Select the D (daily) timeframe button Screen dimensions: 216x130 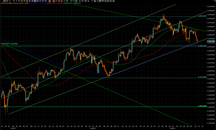pyautogui.click(x=40, y=1)
